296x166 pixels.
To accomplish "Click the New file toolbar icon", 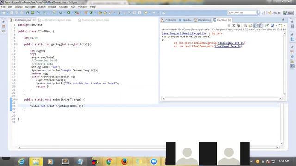I will (4, 12).
